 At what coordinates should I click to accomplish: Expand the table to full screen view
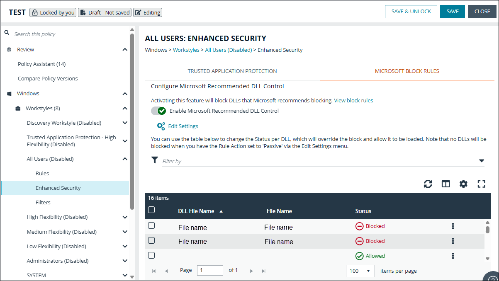coord(481,184)
